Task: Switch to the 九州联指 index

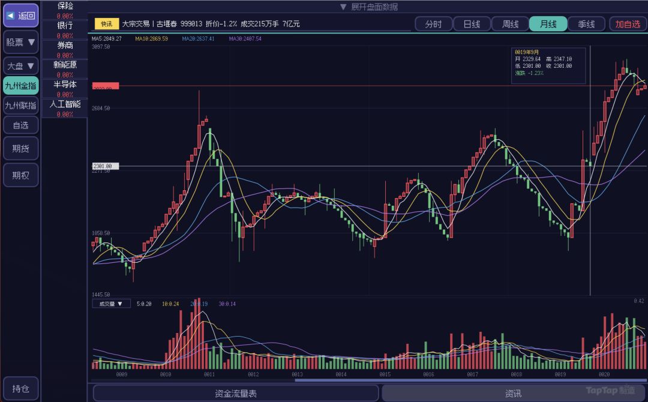Action: 20,106
